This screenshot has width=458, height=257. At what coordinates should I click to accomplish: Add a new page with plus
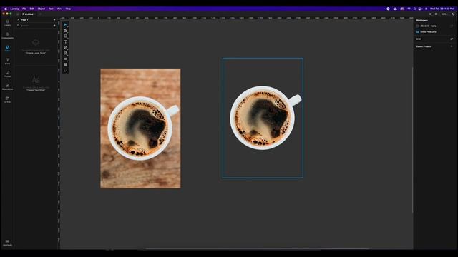[54, 20]
